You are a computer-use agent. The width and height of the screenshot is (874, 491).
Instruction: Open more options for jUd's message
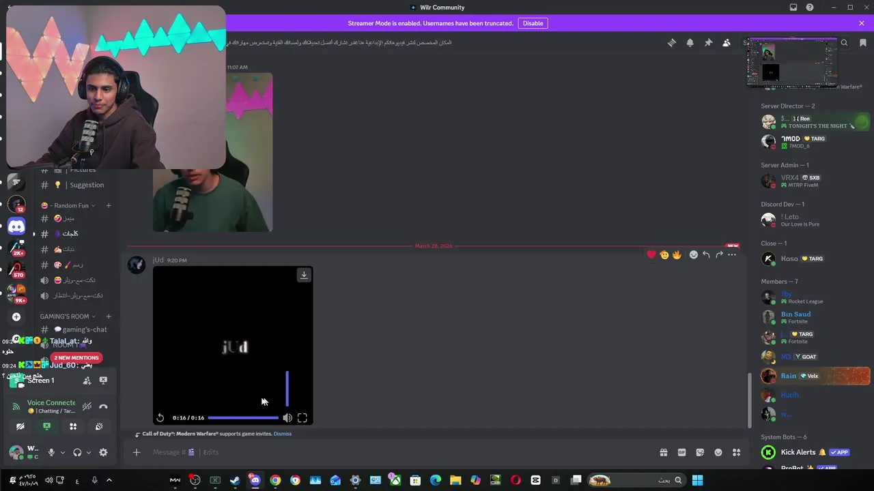click(x=732, y=254)
